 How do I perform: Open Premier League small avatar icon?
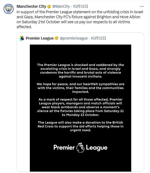pos(22,38)
